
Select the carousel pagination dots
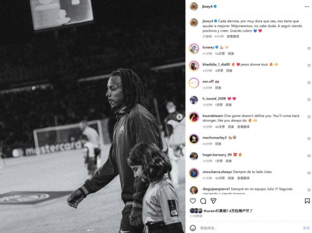point(90,230)
